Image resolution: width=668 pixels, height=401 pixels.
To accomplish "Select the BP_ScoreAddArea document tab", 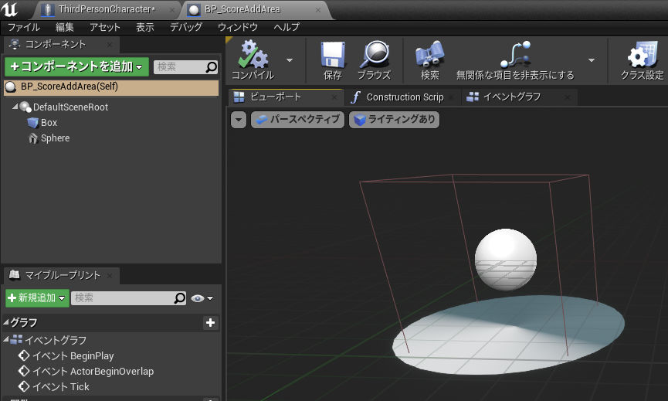I will click(x=242, y=9).
